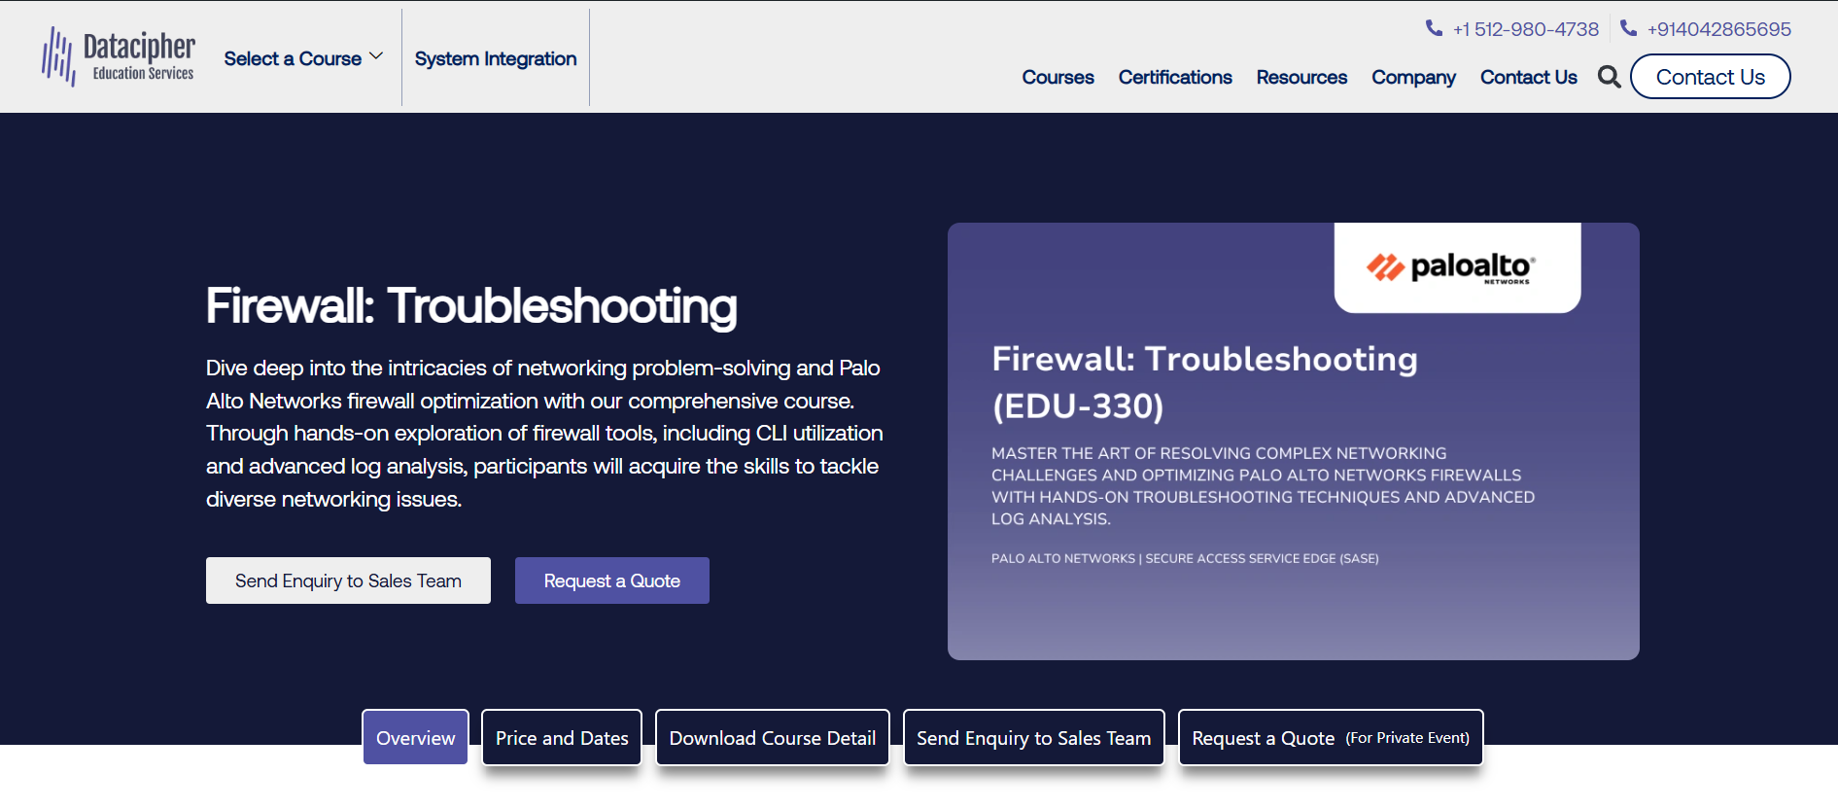Screen dimensions: 1838x809
Task: Click the phone icon beside +914042865695
Action: (x=1628, y=28)
